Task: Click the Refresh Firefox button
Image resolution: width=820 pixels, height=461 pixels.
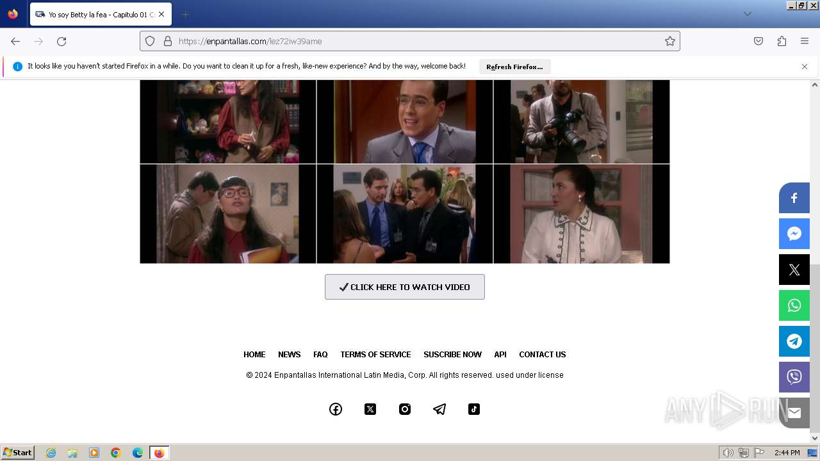Action: tap(514, 67)
